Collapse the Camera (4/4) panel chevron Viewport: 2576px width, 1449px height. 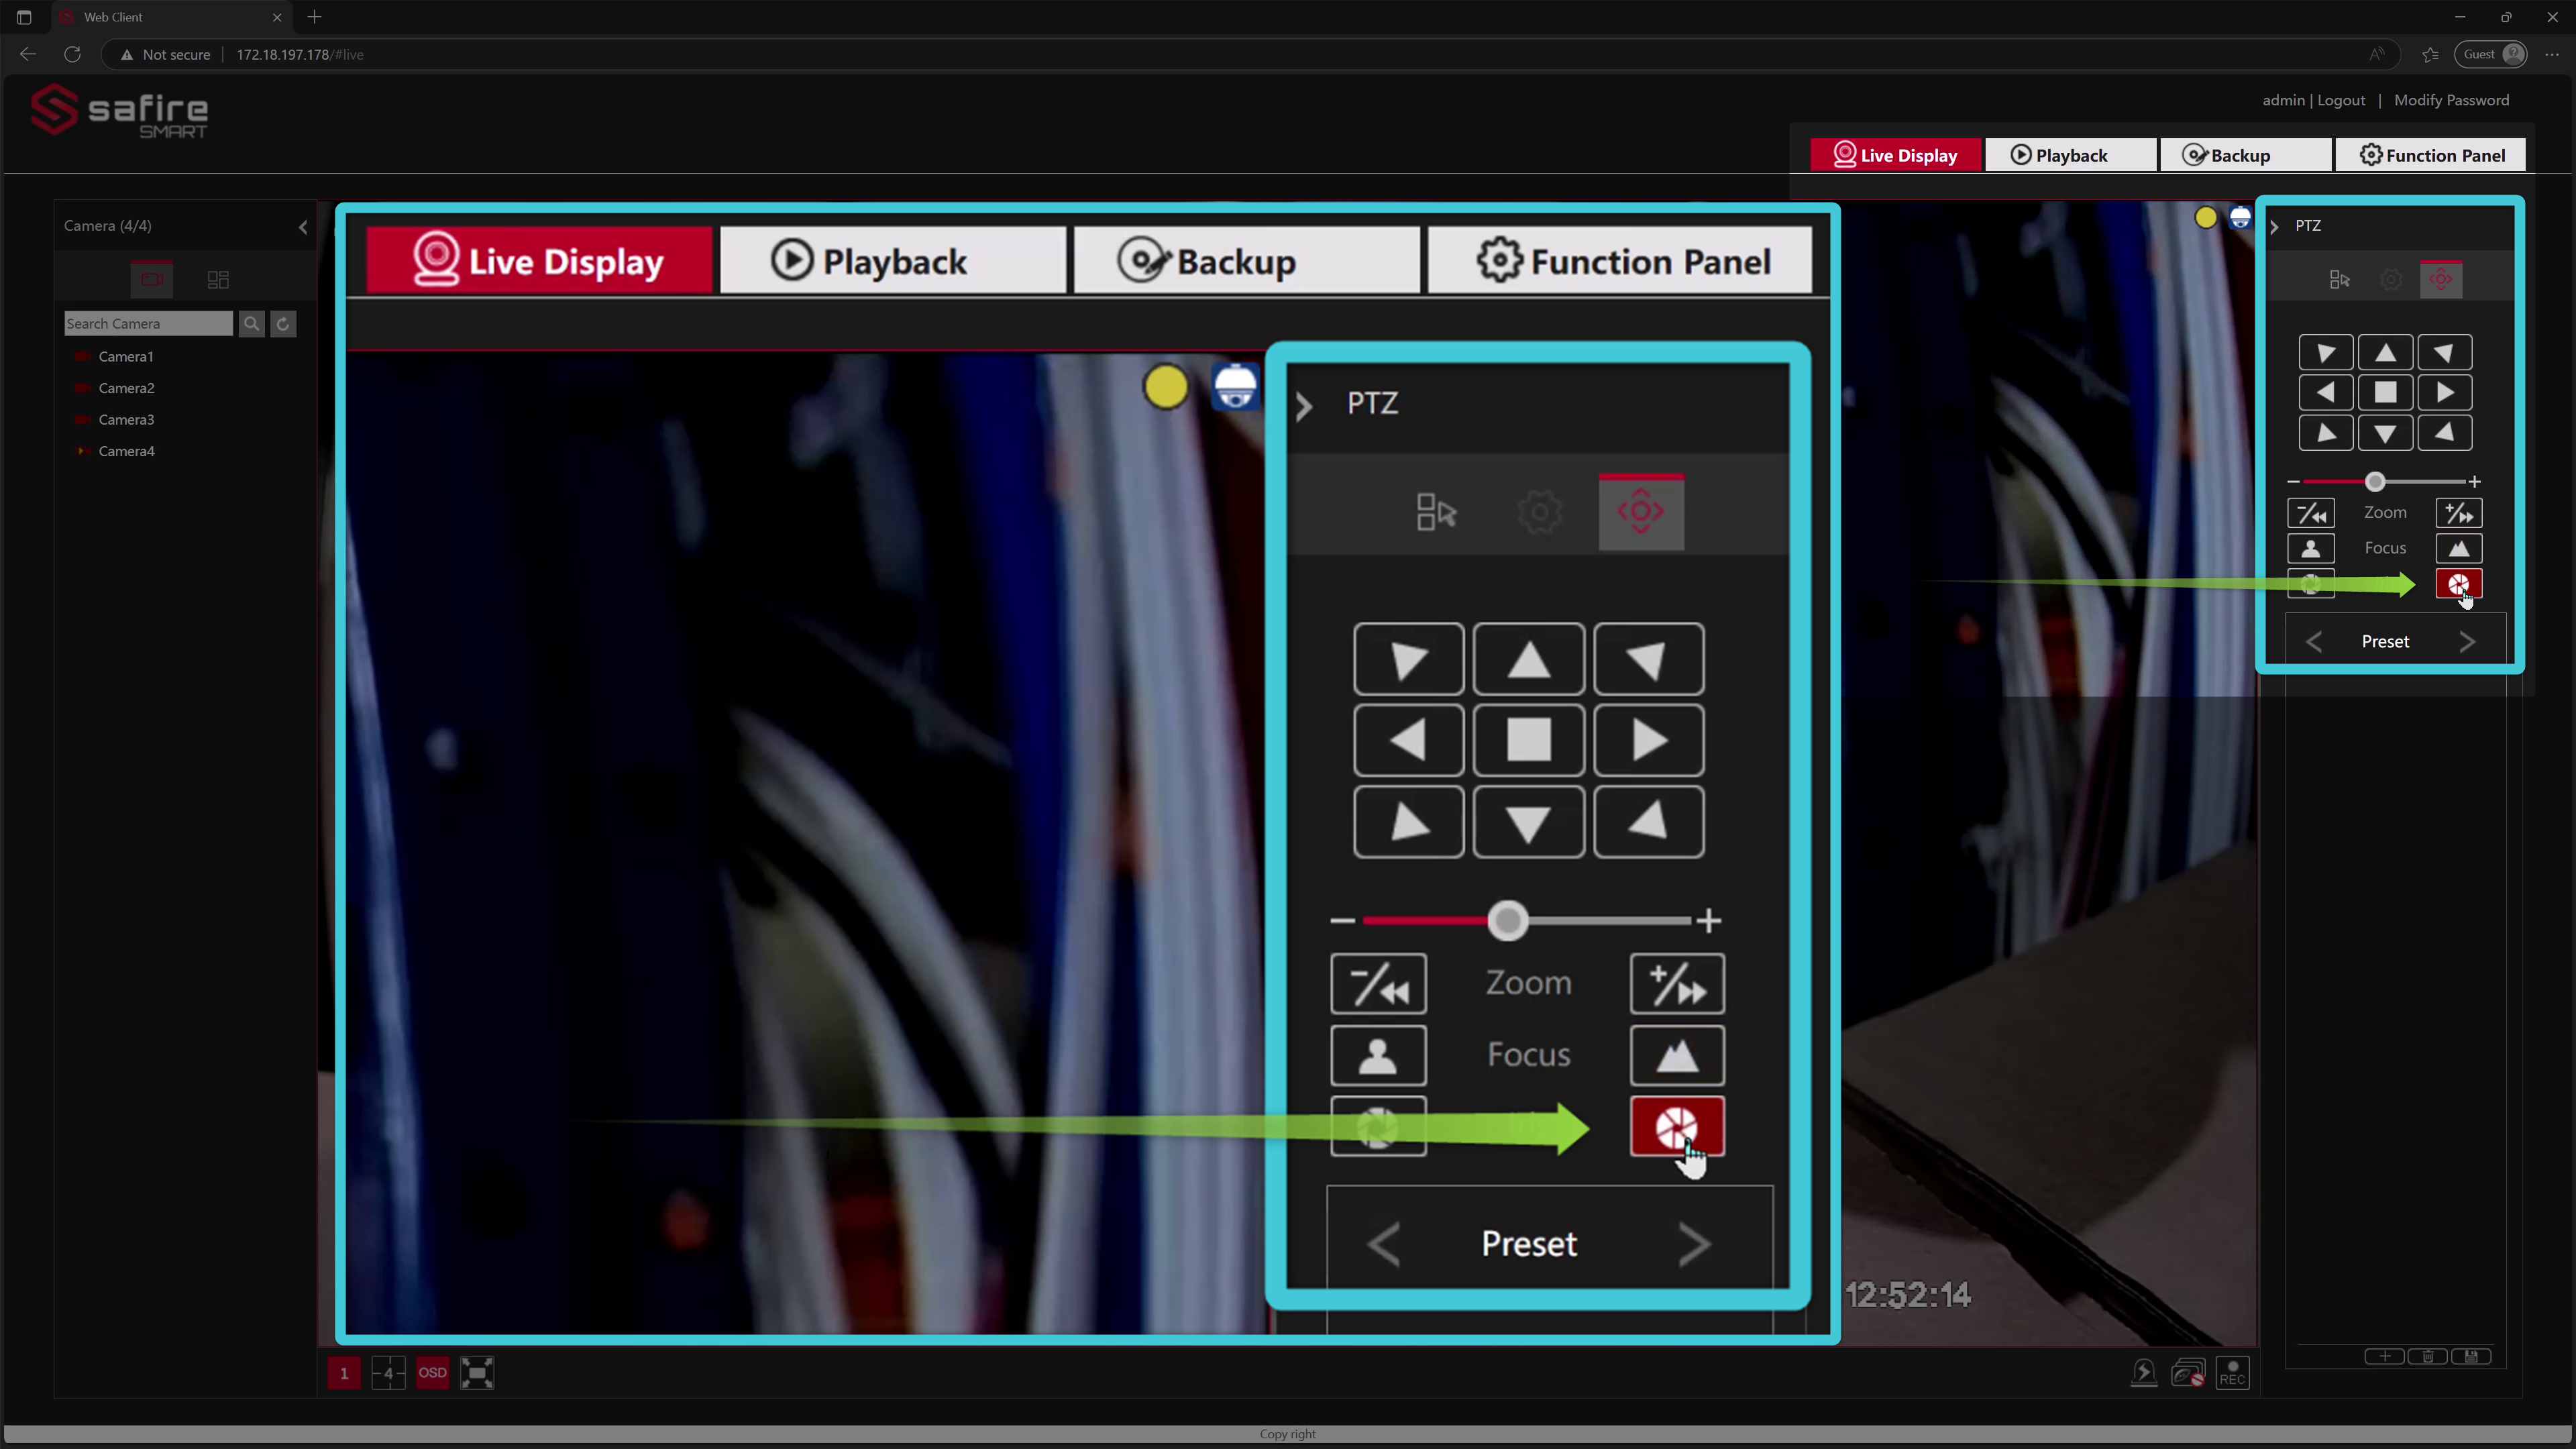303,227
